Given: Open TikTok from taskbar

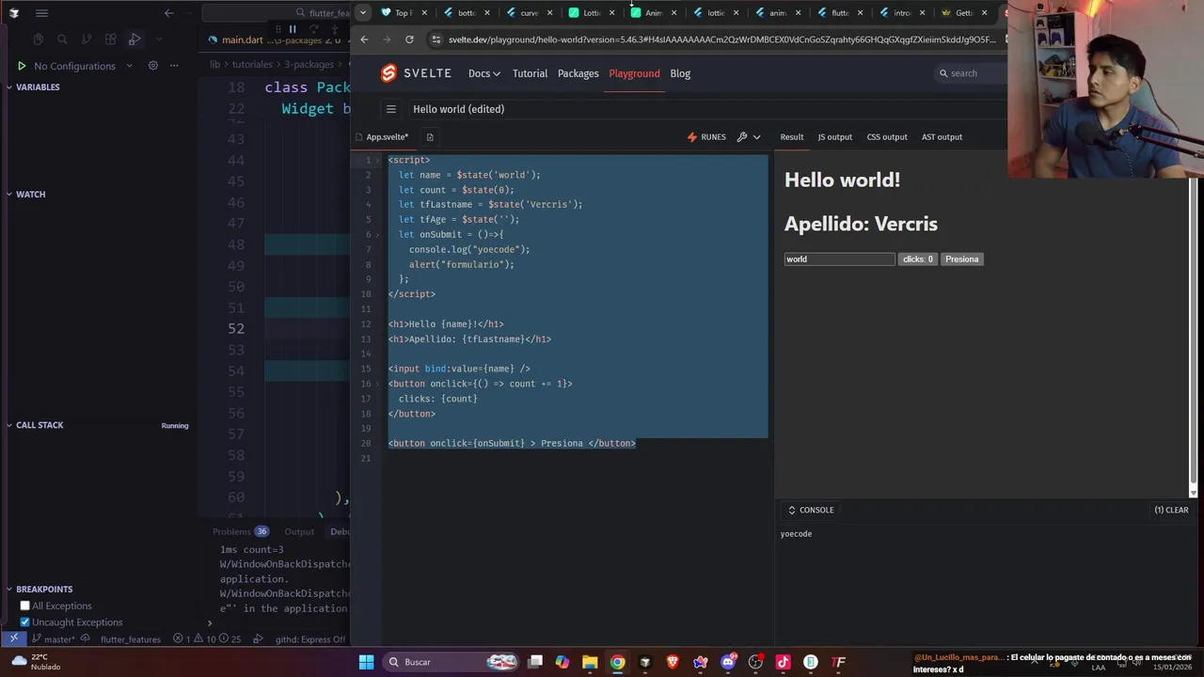Looking at the screenshot, I should pos(783,662).
